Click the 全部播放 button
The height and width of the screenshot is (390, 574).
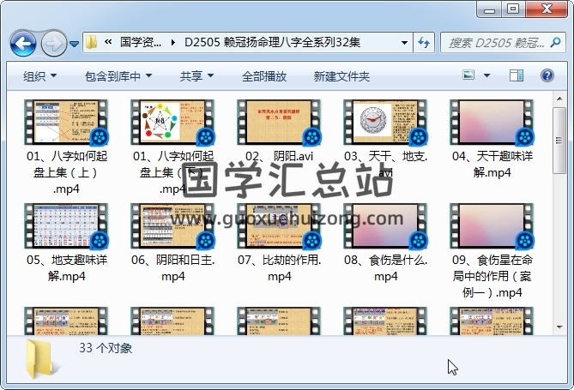tap(264, 76)
